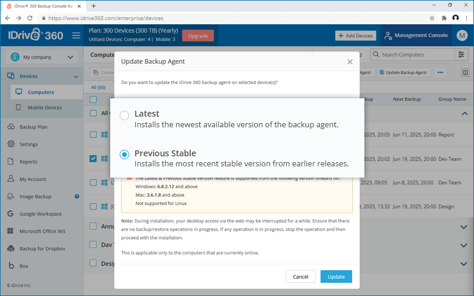Open Box backup
Image resolution: width=474 pixels, height=296 pixels.
pos(24,266)
